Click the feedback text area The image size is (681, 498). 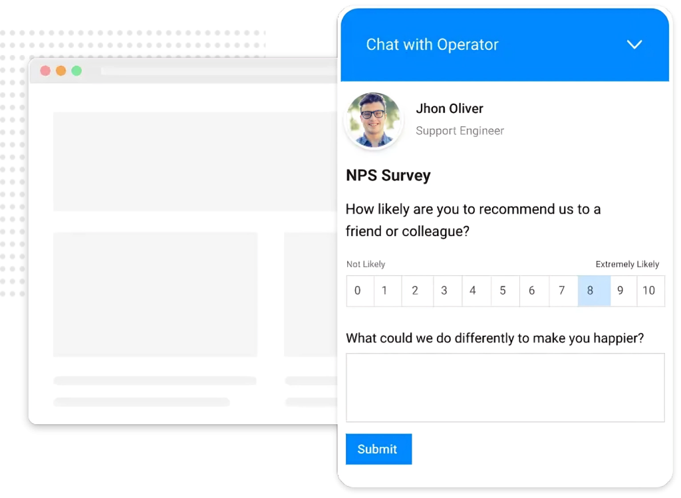coord(505,388)
